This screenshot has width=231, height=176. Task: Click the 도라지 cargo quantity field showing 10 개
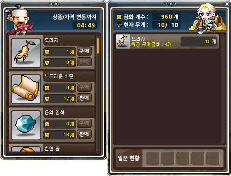tap(199, 42)
